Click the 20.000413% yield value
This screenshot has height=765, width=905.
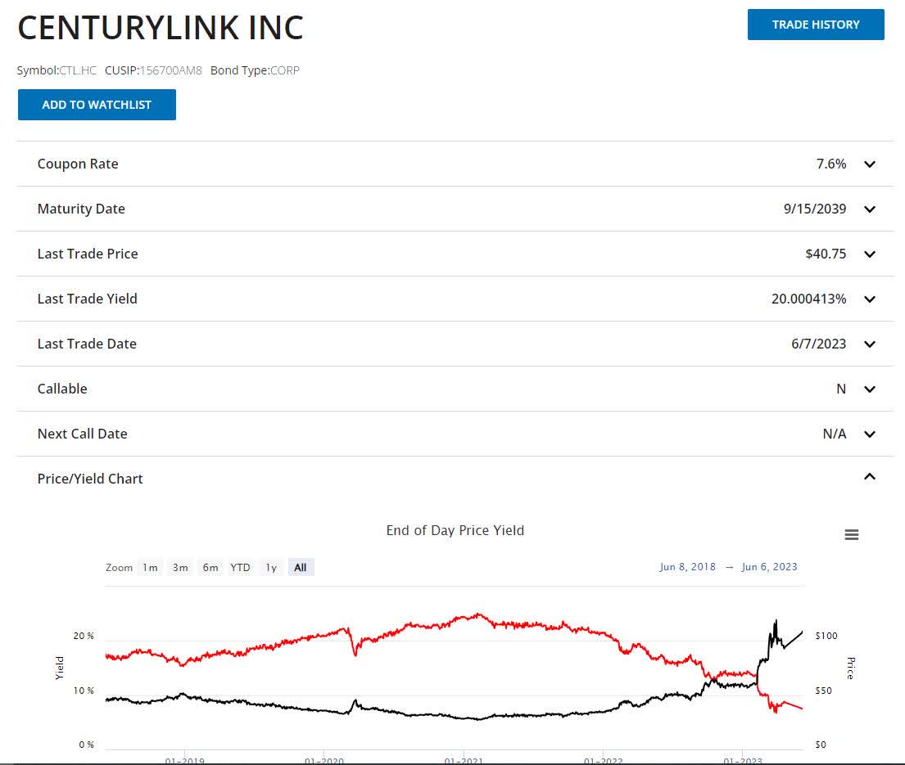808,299
